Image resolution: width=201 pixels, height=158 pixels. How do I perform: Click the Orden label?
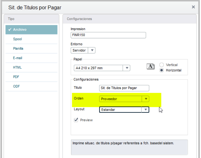pos(79,98)
